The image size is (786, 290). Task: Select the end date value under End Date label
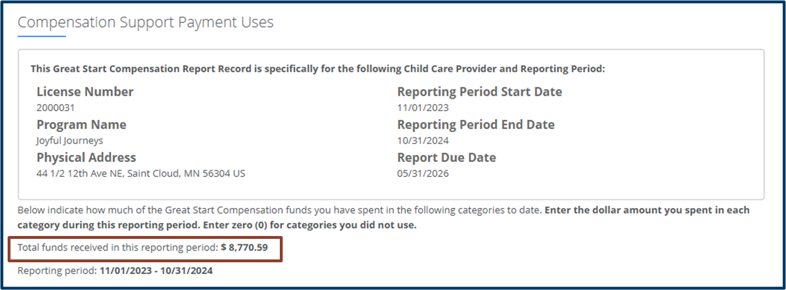click(x=423, y=140)
